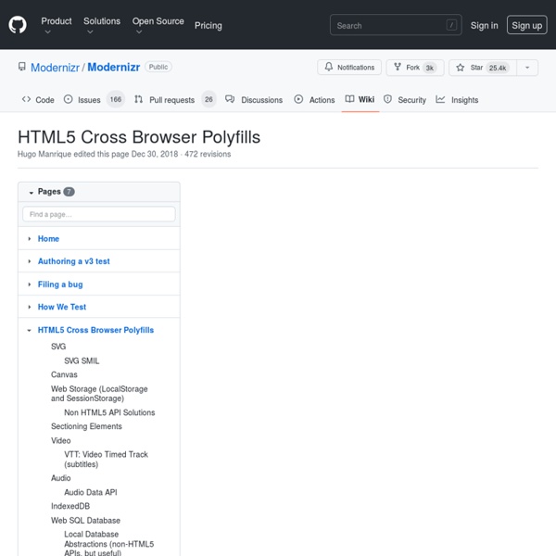Viewport: 556px width, 556px height.
Task: Expand the Filing a bug entry
Action: [x=30, y=284]
